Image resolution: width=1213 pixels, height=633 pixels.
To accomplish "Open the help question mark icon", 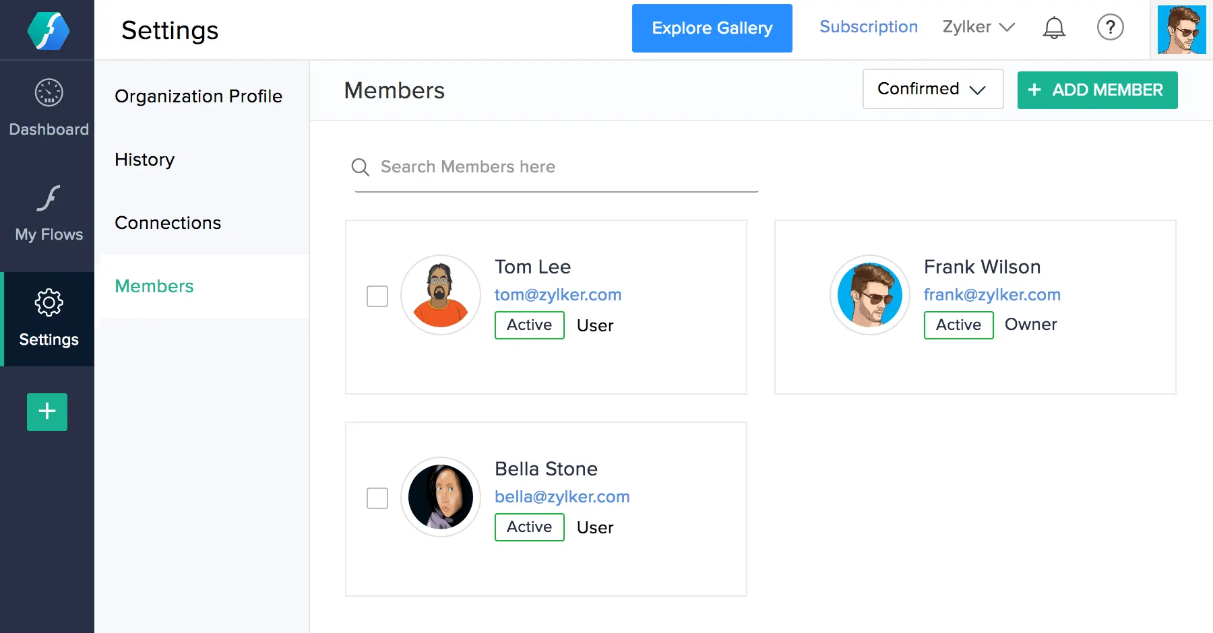I will [x=1111, y=28].
